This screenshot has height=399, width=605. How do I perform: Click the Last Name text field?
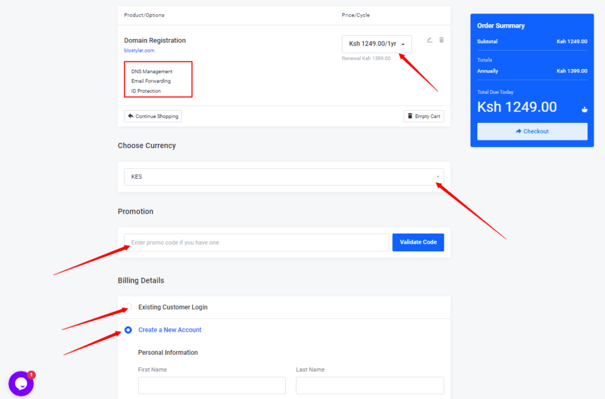[x=370, y=385]
